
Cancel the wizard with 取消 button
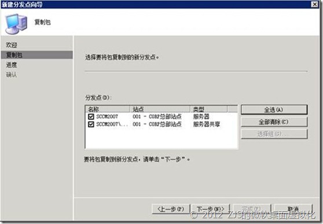pyautogui.click(x=293, y=209)
